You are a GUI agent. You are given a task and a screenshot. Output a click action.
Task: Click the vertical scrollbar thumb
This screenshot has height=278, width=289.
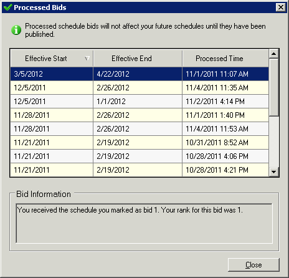tap(274, 87)
